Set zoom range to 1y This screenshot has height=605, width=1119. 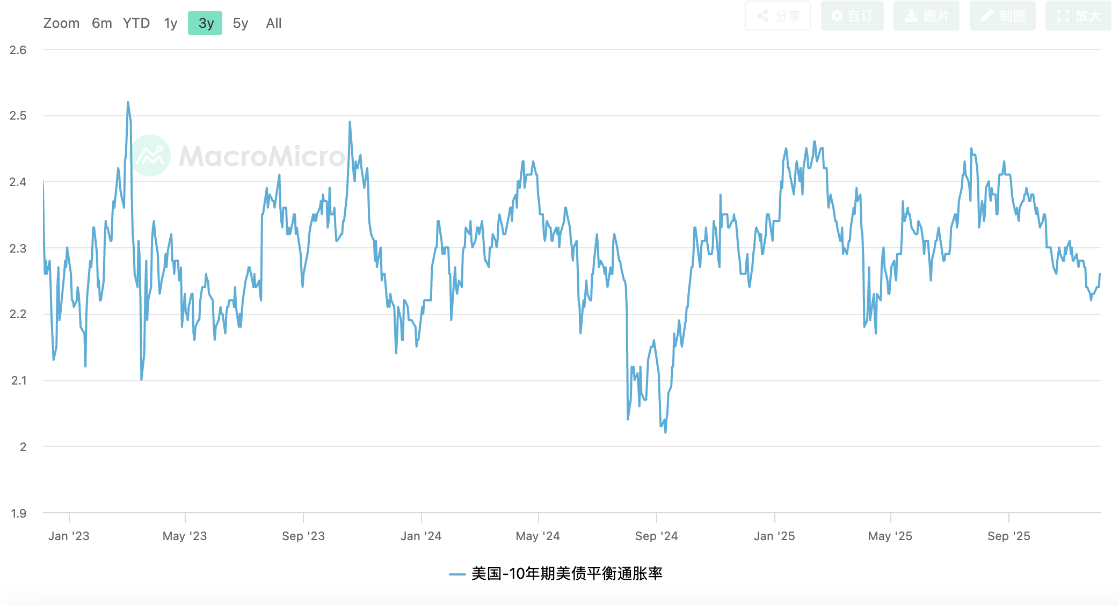click(170, 23)
